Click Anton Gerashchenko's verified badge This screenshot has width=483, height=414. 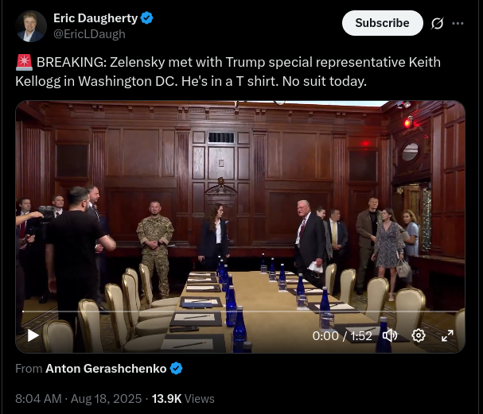[176, 369]
